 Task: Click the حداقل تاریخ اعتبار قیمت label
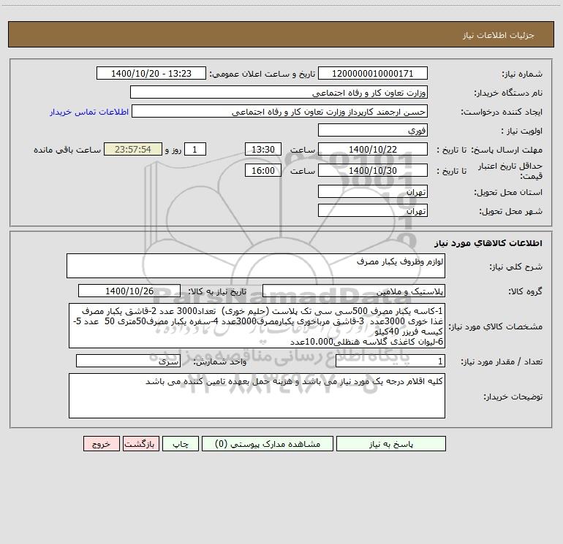coord(510,171)
